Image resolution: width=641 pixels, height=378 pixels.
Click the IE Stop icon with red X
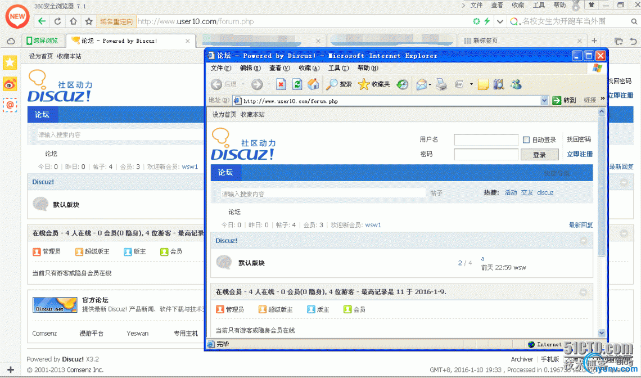(281, 84)
